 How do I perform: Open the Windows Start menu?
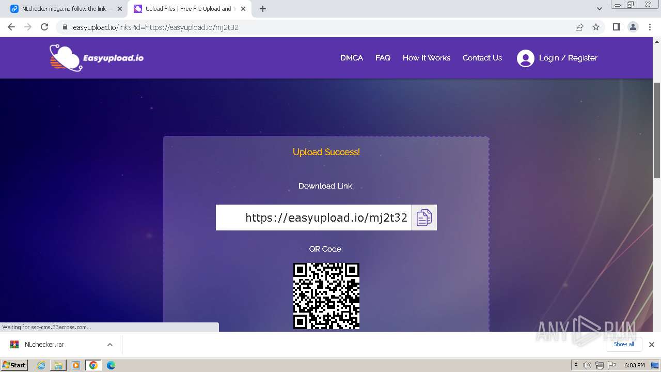point(14,365)
